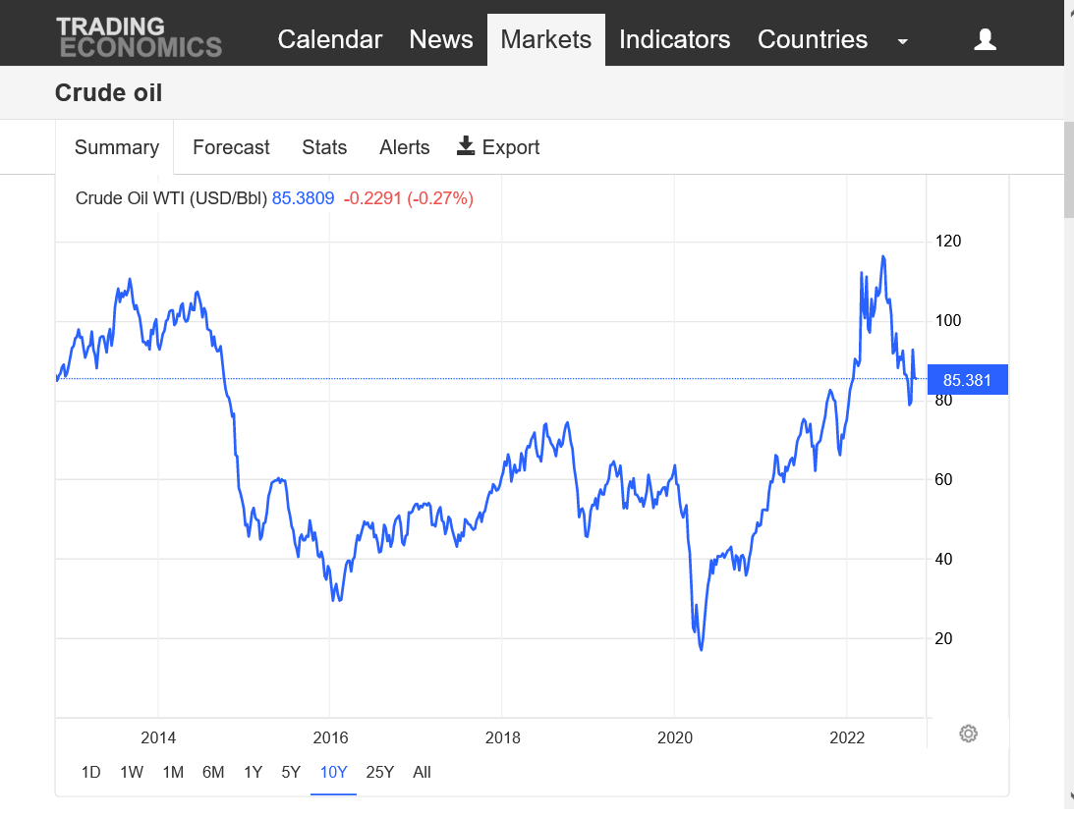The width and height of the screenshot is (1074, 816).
Task: Select the Alerts tab
Action: [405, 147]
